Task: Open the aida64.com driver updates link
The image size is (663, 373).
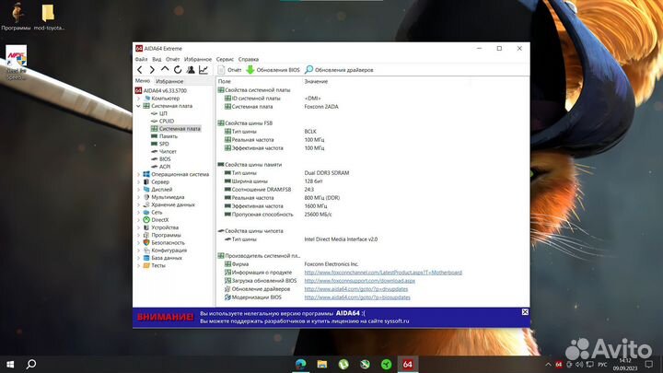Action: (x=356, y=289)
